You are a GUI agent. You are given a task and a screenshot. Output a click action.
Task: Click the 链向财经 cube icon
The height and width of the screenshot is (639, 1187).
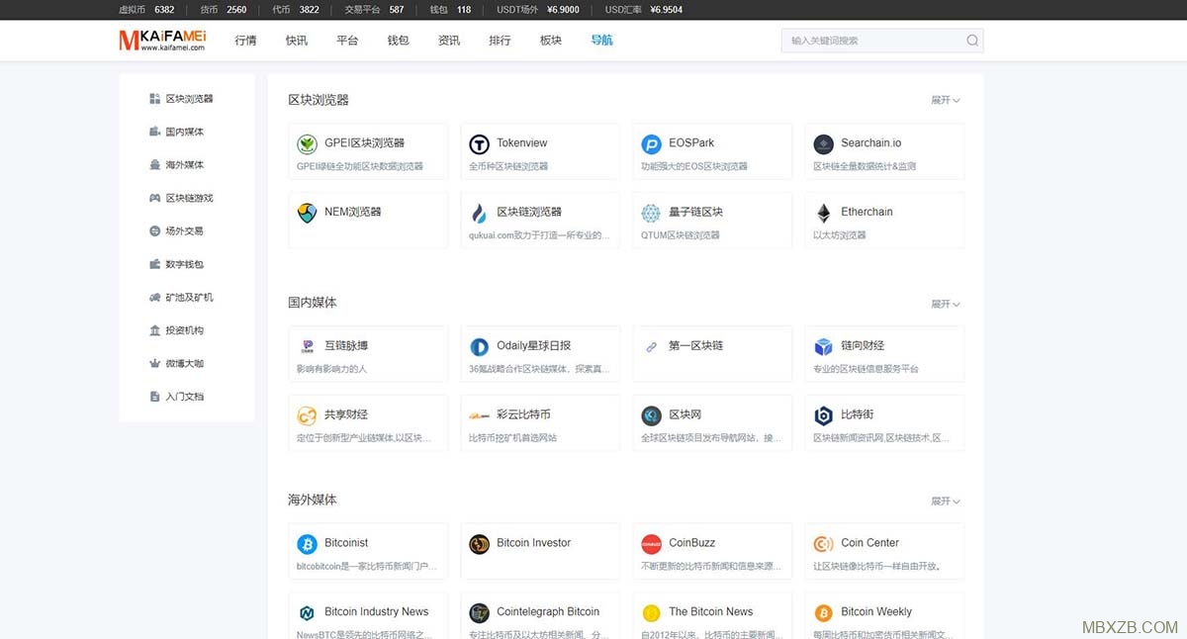tap(824, 347)
